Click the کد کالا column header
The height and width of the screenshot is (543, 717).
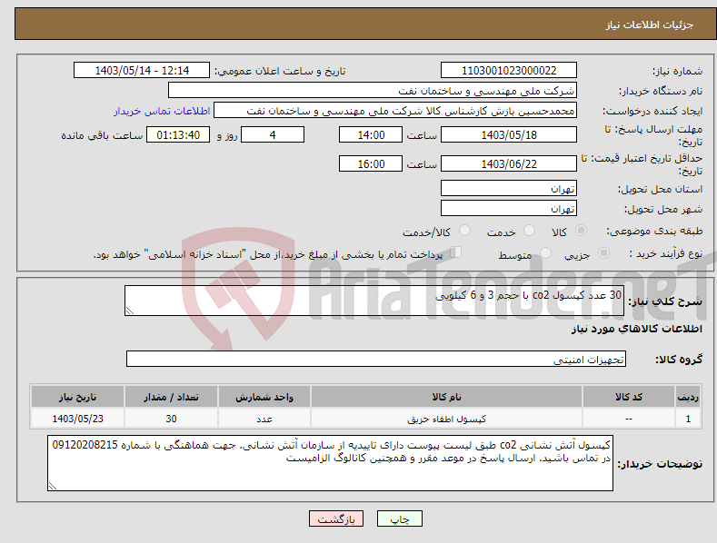point(628,396)
